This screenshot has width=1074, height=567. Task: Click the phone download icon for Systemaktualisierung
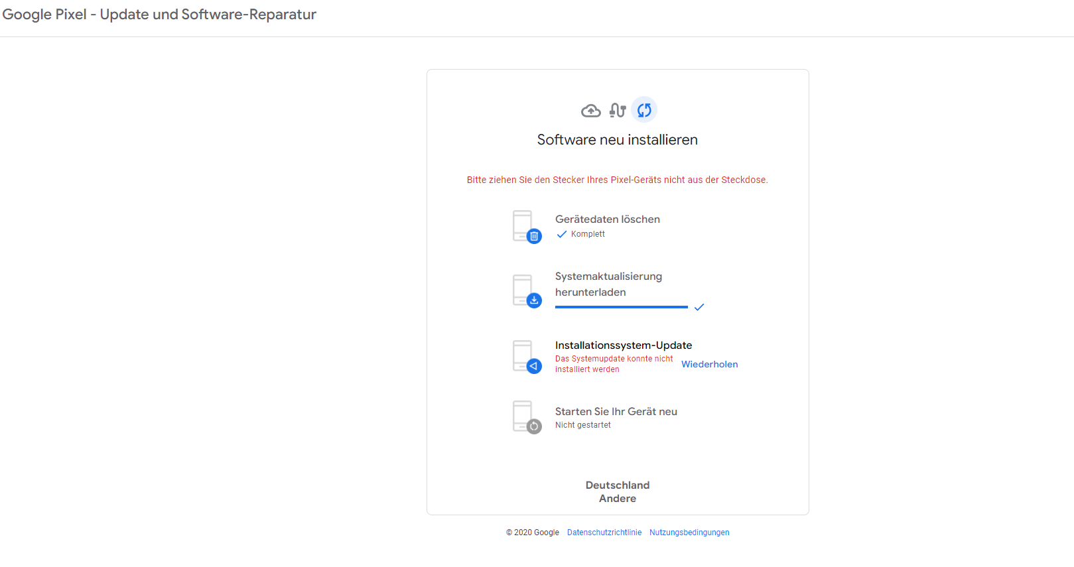click(527, 291)
